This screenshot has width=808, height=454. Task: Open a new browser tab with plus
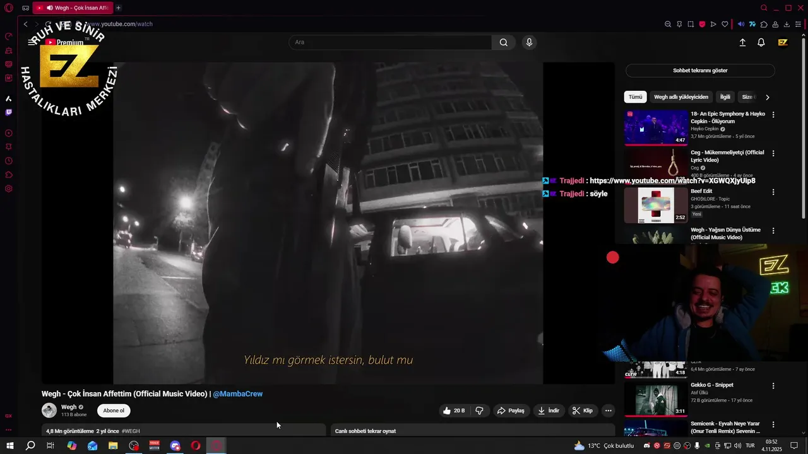118,8
